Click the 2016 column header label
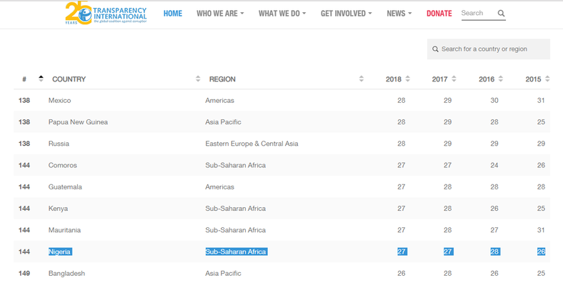The width and height of the screenshot is (563, 283). click(487, 79)
